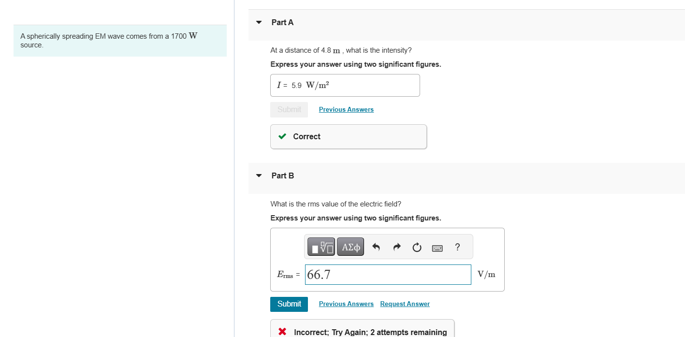Click the greyed-out Part A Submit button
Screen dimensions: 685x337
tap(289, 109)
